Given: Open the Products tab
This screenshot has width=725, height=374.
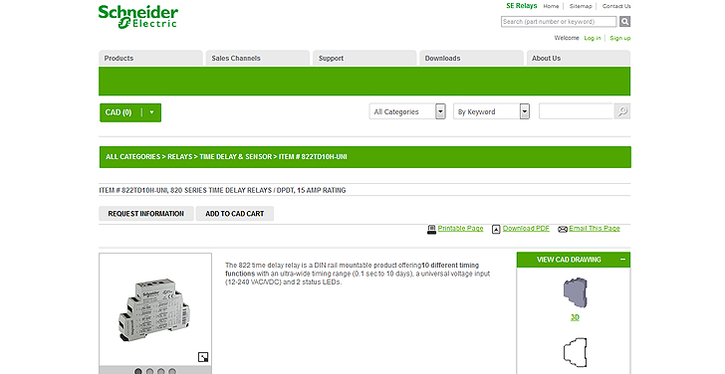Looking at the screenshot, I should click(x=150, y=58).
